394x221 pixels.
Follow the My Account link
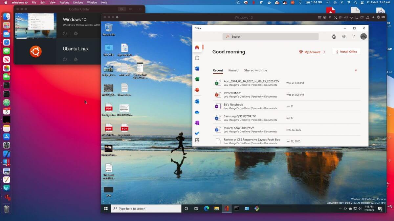pyautogui.click(x=312, y=52)
